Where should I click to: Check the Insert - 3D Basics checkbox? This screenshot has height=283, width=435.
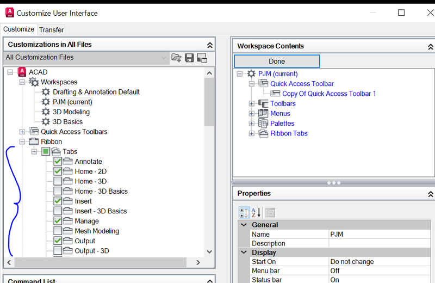(58, 211)
